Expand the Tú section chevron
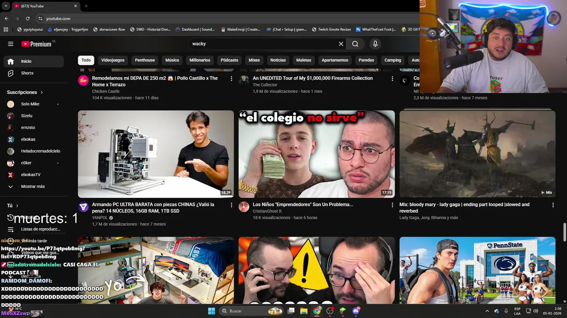The image size is (567, 318). (17, 206)
